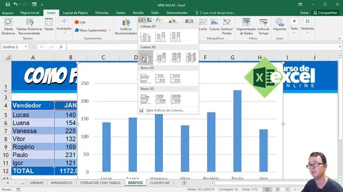
Task: Open Tabelas Dinâmicas Recomendadas
Action: 29,27
